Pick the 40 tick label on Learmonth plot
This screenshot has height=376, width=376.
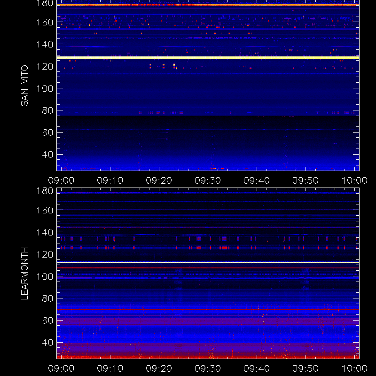47,343
